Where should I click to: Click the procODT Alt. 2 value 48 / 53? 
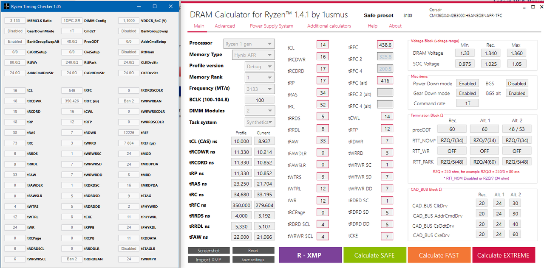click(517, 129)
